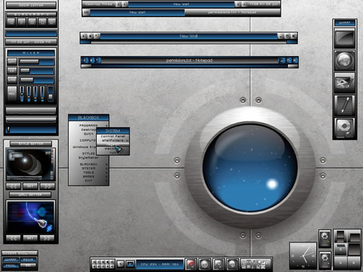Adjust the top horizontal mixer volume slider
This screenshot has height=272, width=363.
click(x=37, y=62)
